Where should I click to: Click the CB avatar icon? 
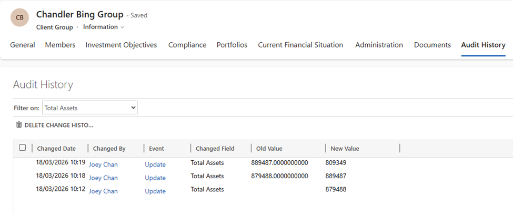19,18
